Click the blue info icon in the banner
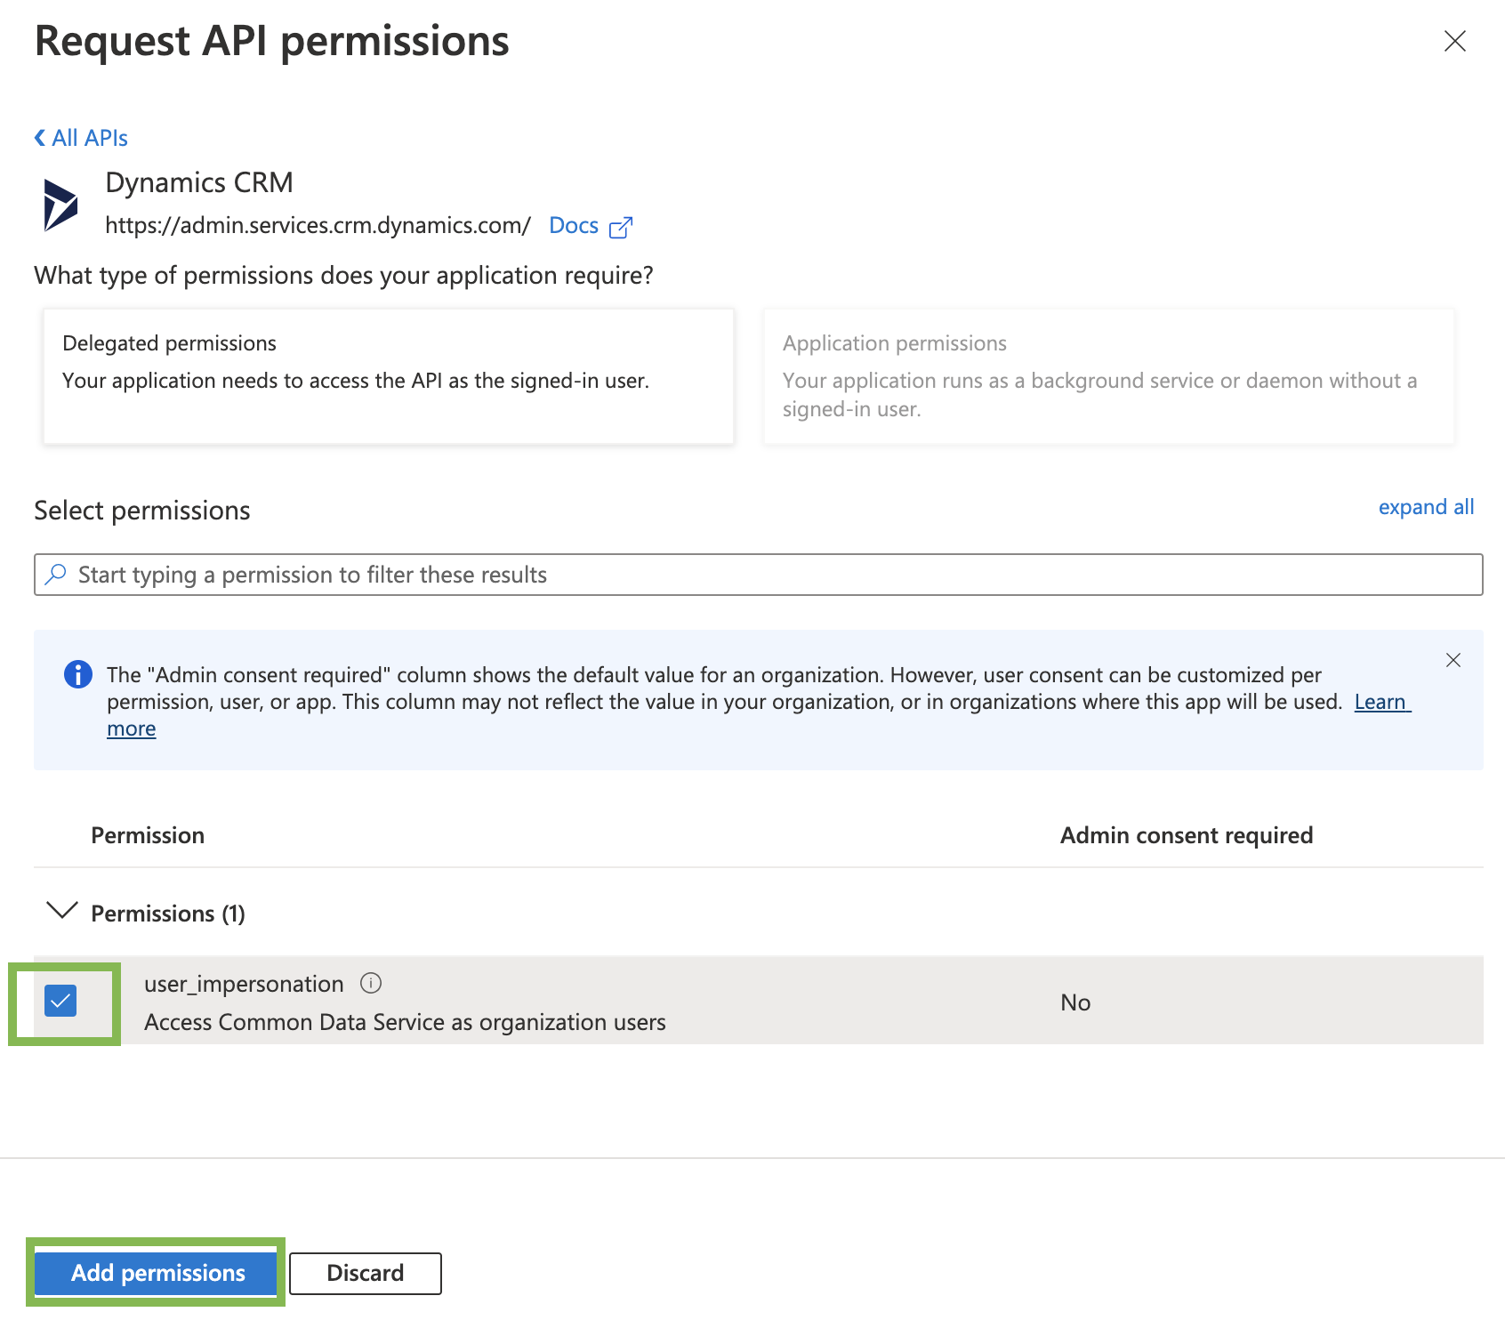This screenshot has height=1320, width=1505. tap(78, 675)
